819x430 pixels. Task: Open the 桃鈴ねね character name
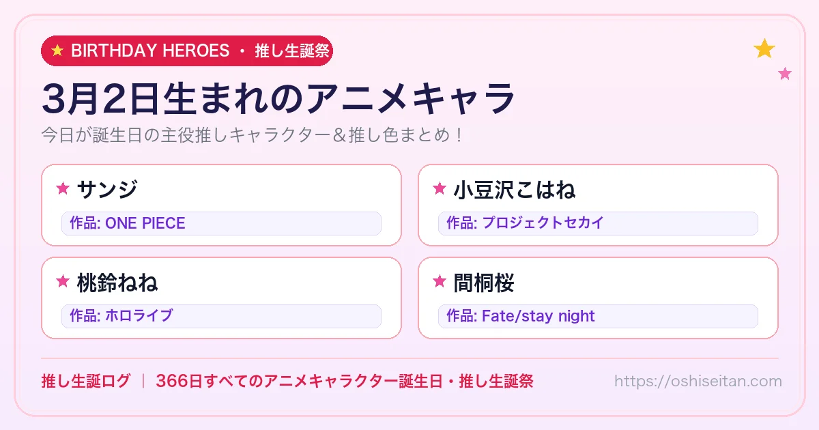(x=117, y=282)
